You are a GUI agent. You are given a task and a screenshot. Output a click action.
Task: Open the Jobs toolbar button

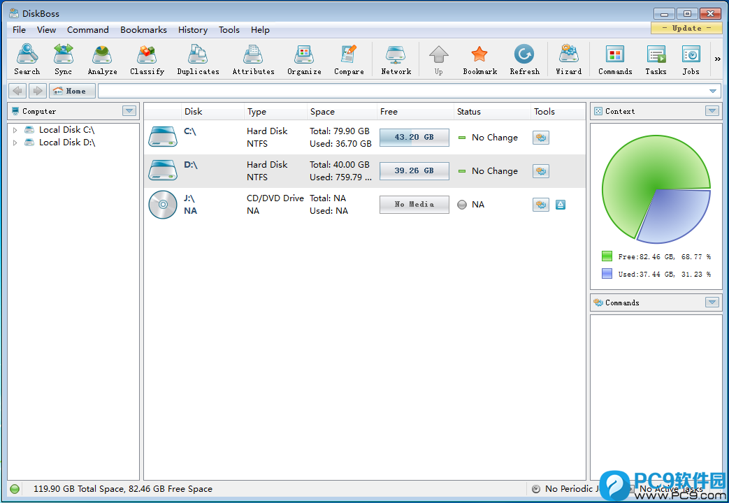coord(691,59)
